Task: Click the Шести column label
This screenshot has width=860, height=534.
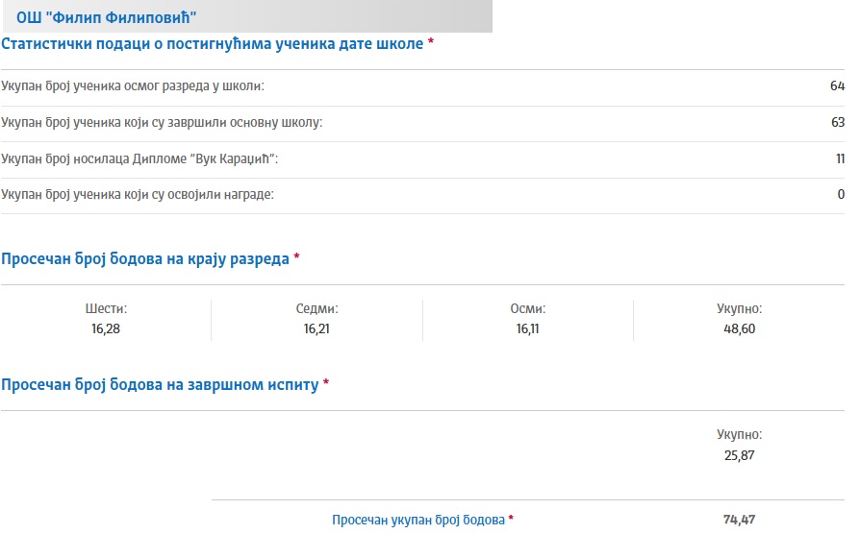Action: tap(106, 309)
